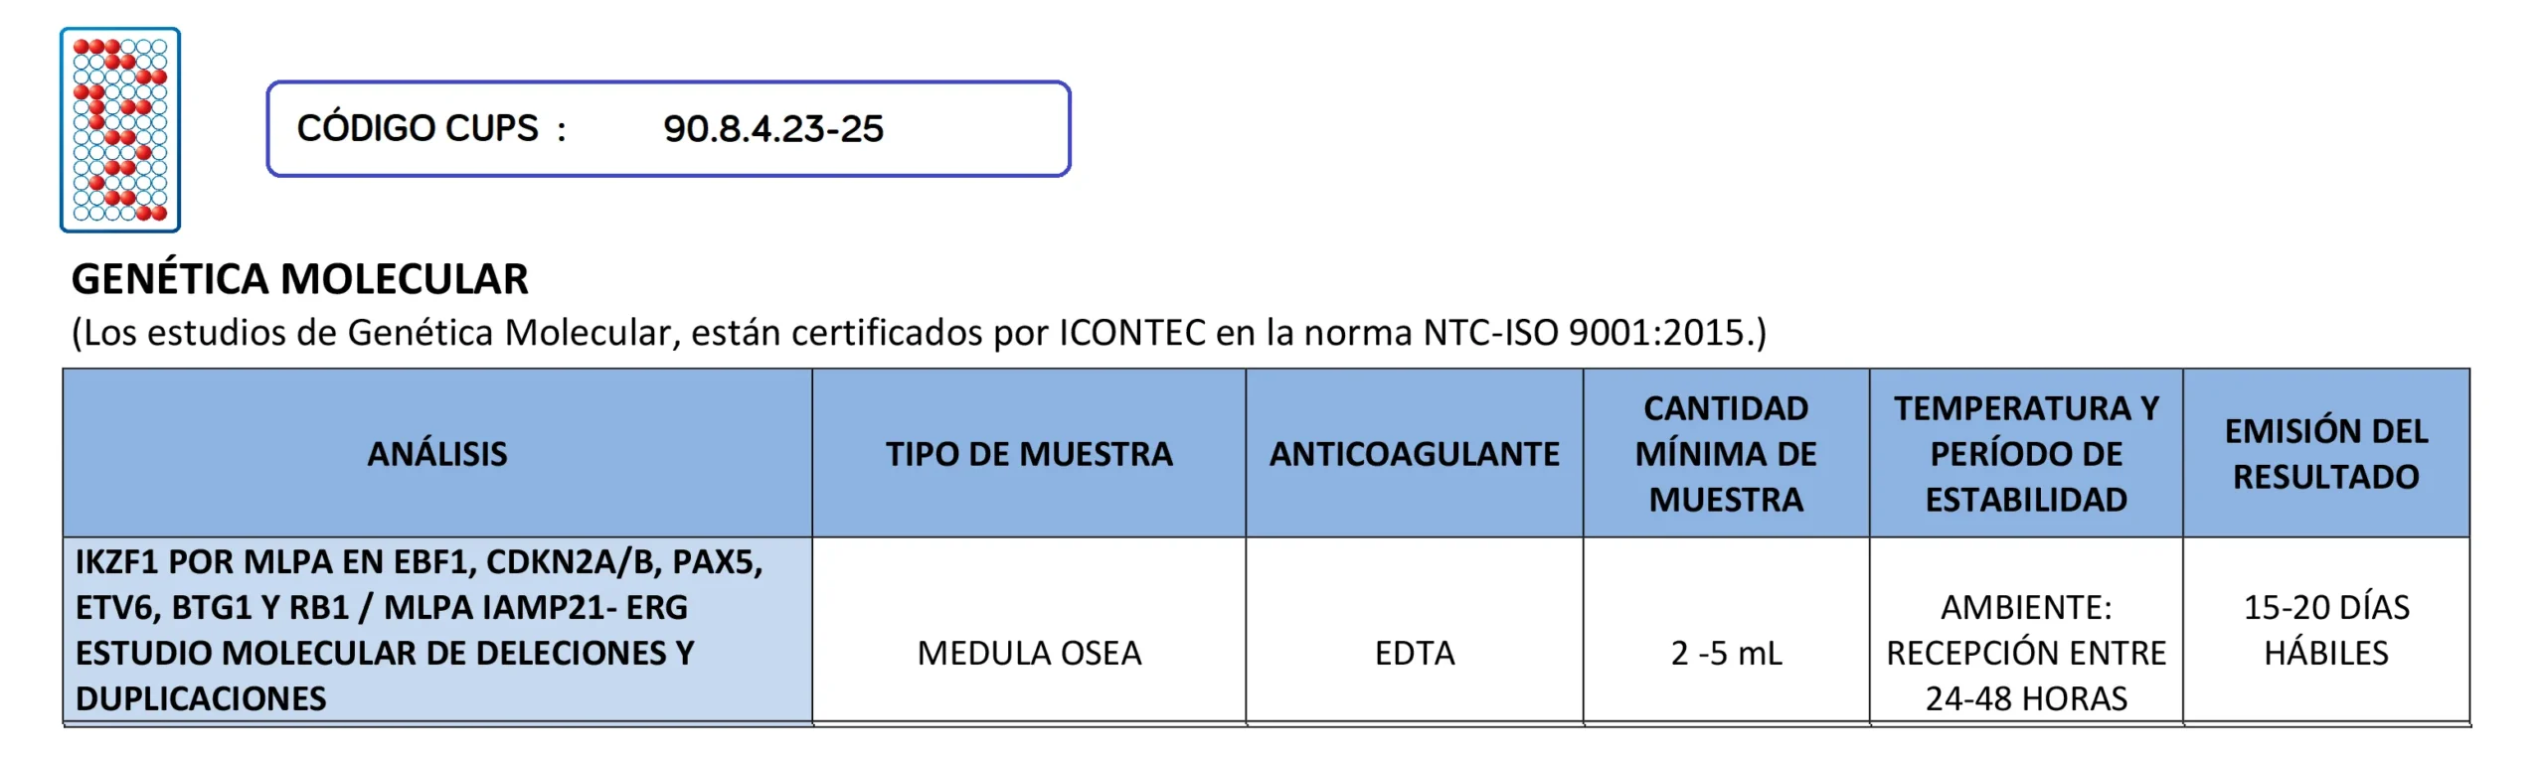This screenshot has width=2545, height=760.
Task: Click the code value 90.8.4.23-25
Action: click(773, 129)
